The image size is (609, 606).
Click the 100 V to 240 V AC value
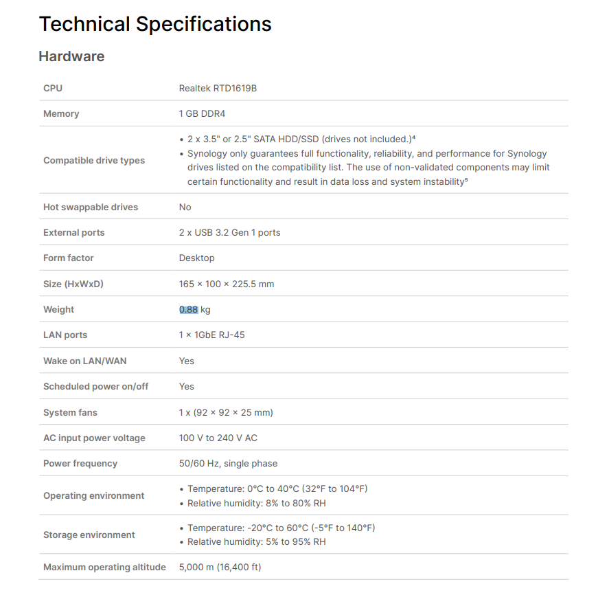tap(218, 438)
